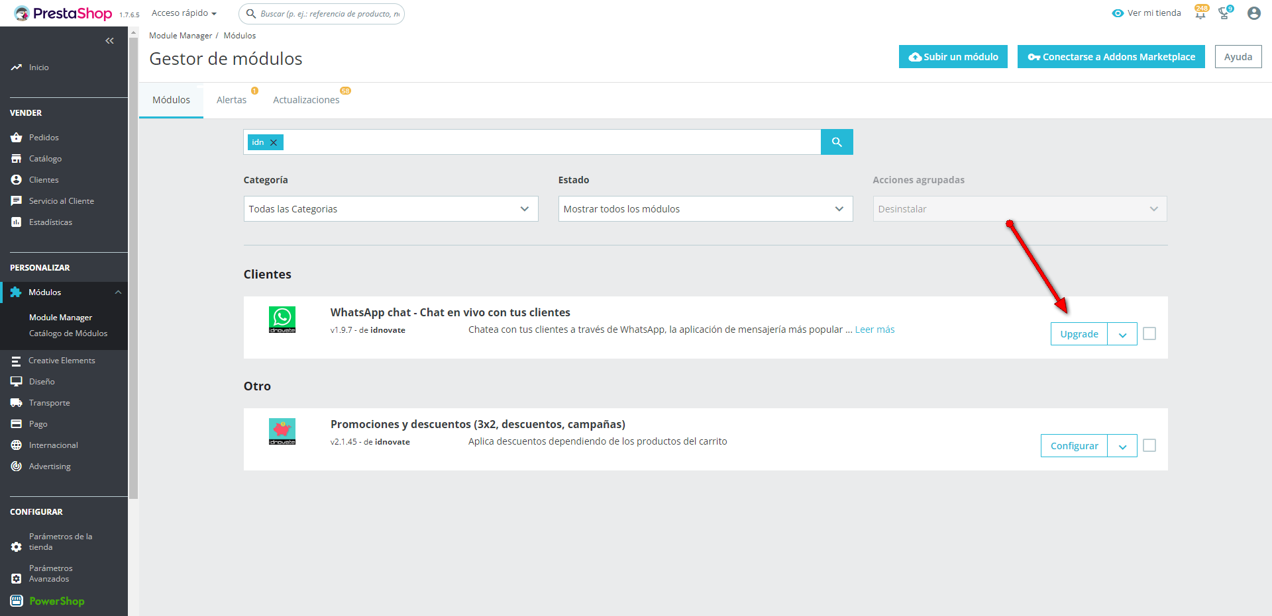Select Catálogo de Módulos submenu item
This screenshot has width=1272, height=616.
click(68, 333)
